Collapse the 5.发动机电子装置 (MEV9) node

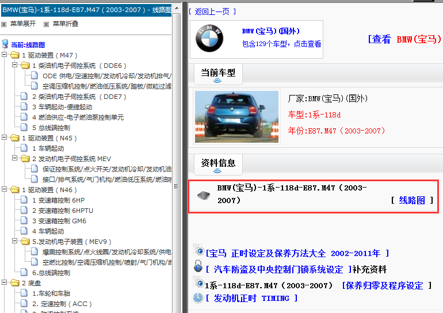click(15, 241)
